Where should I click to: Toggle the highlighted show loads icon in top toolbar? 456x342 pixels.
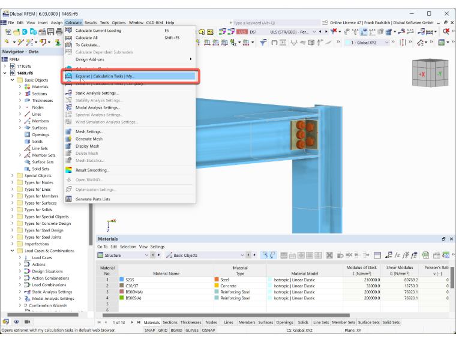tap(364, 32)
